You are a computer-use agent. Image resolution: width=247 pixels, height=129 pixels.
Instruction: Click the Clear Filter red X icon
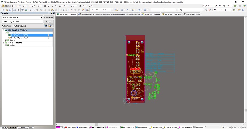pos(71,10)
